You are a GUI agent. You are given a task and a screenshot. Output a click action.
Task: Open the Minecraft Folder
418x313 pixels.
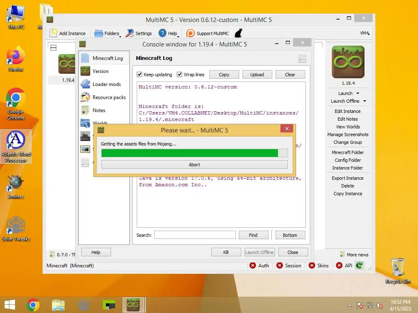pyautogui.click(x=348, y=152)
